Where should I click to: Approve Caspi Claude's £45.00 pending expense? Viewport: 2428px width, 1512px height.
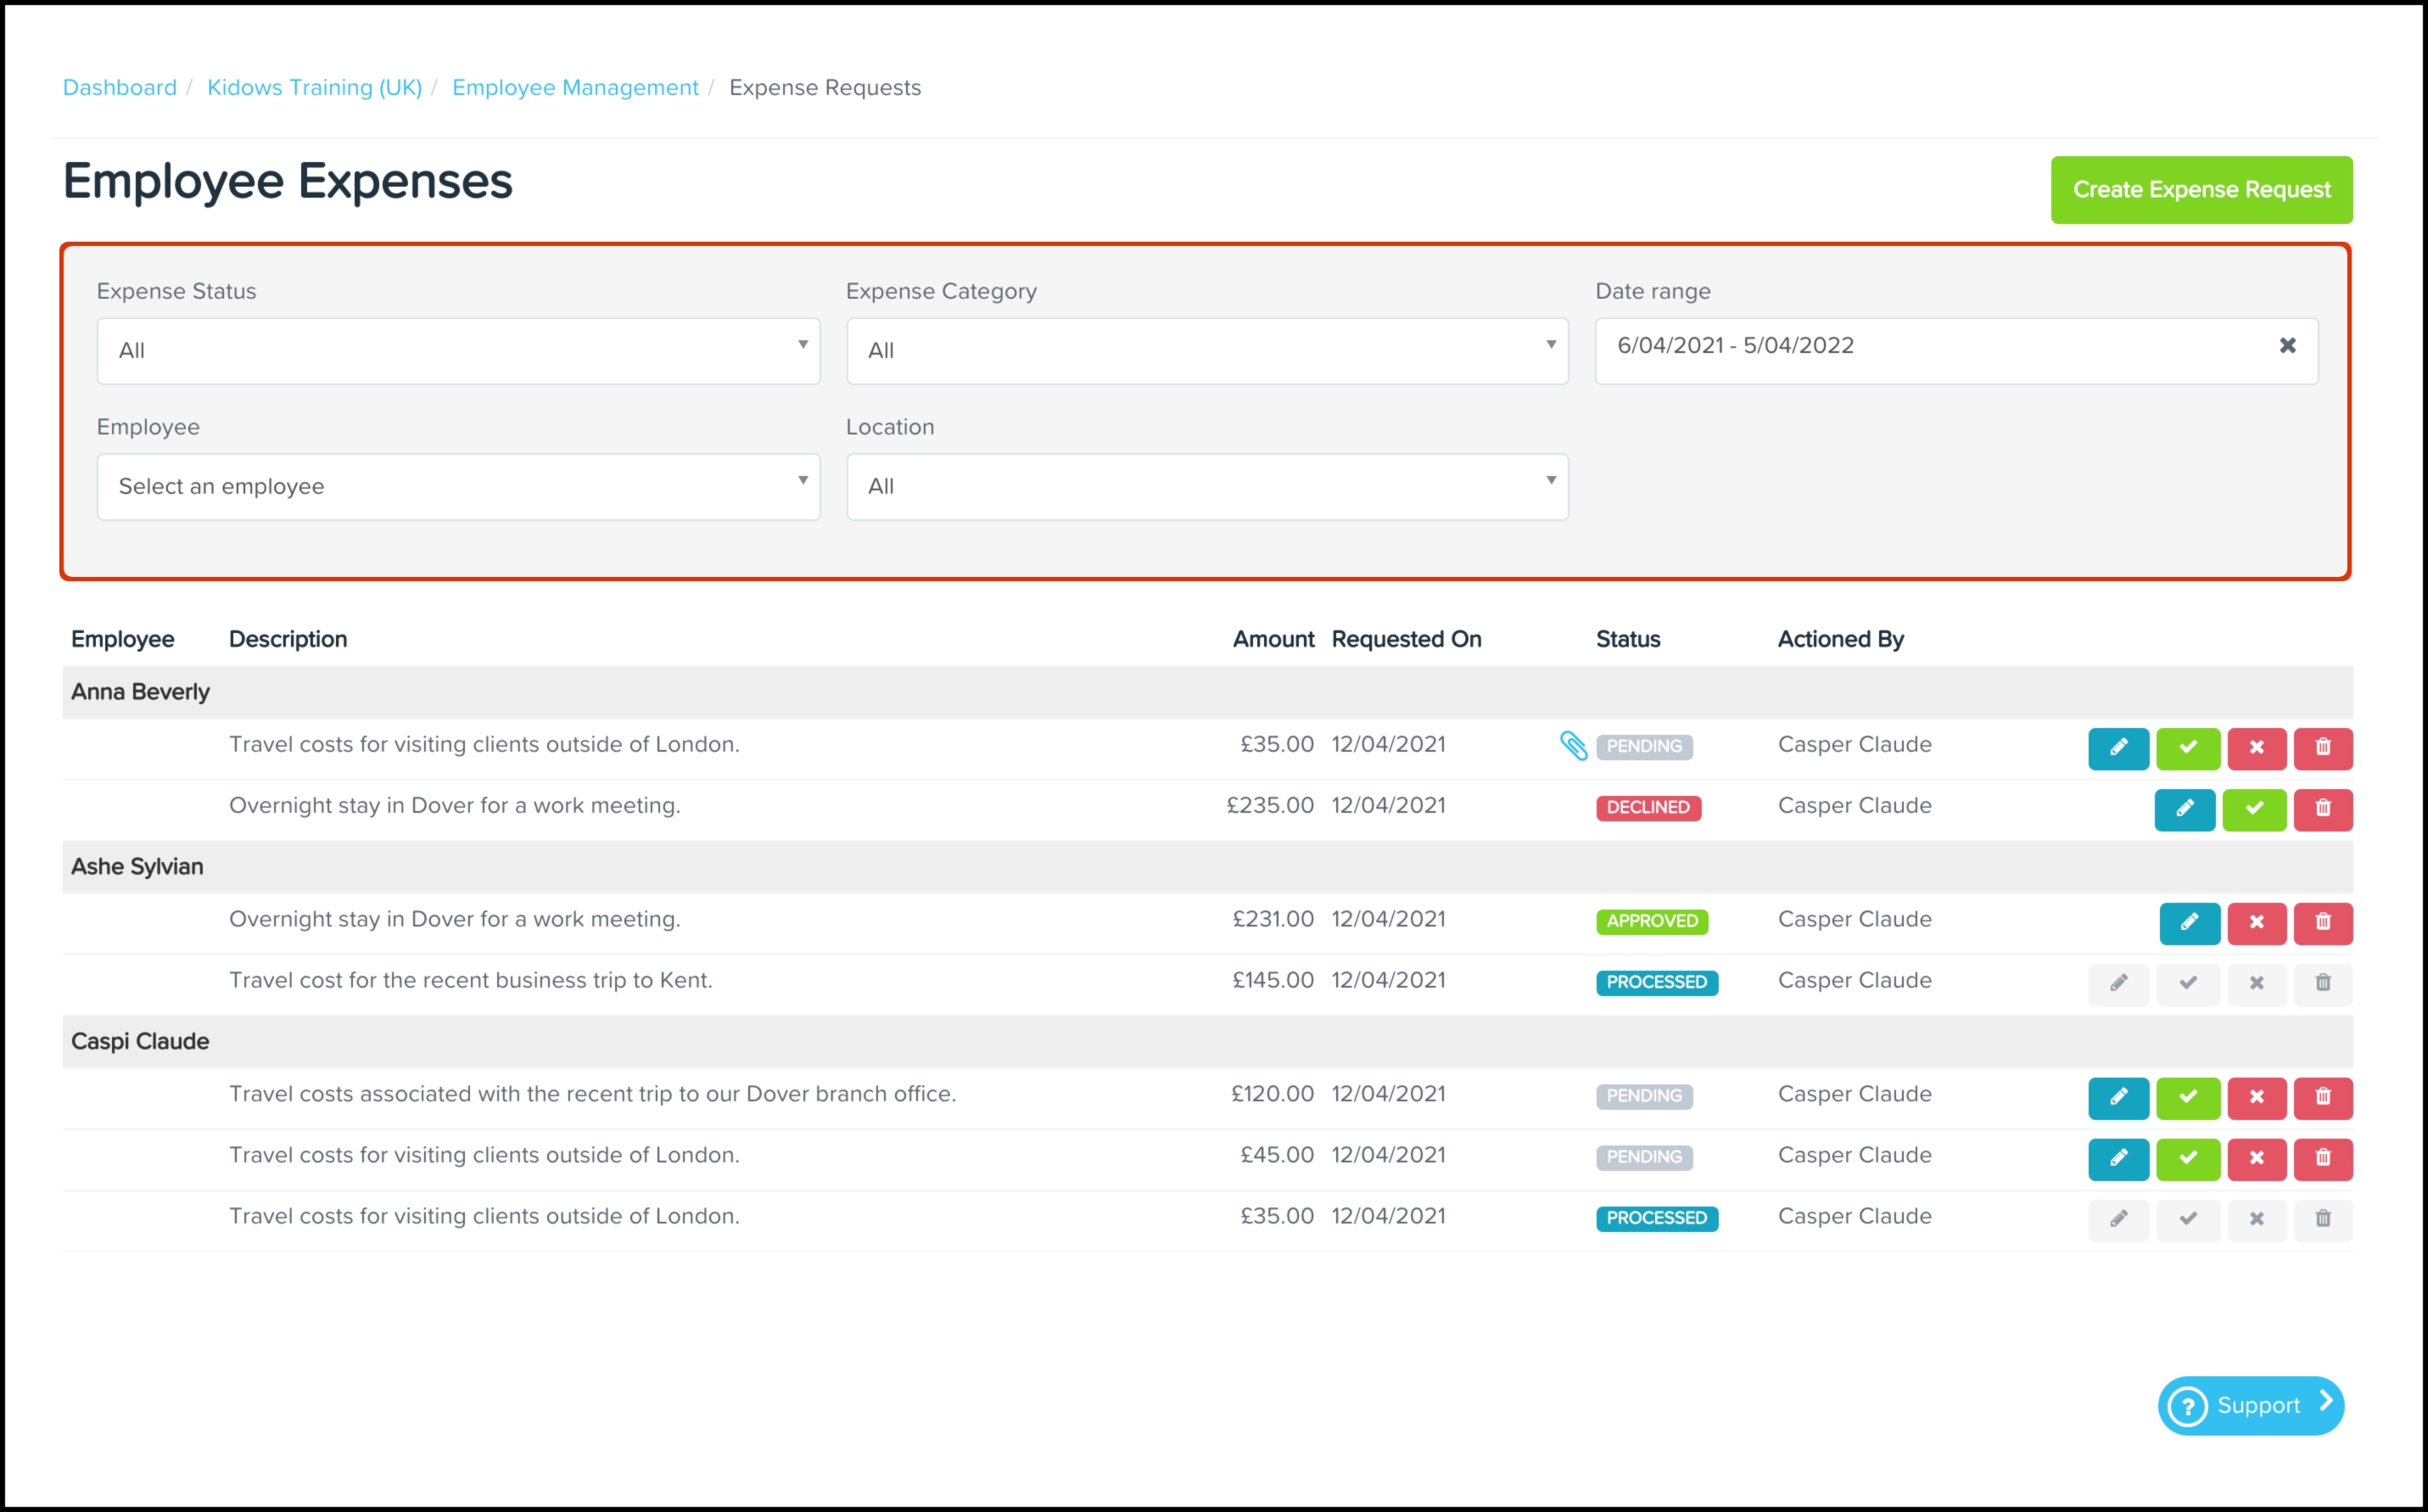click(x=2187, y=1158)
